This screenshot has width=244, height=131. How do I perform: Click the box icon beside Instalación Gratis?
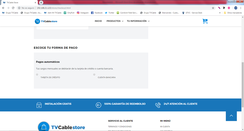click(x=39, y=105)
